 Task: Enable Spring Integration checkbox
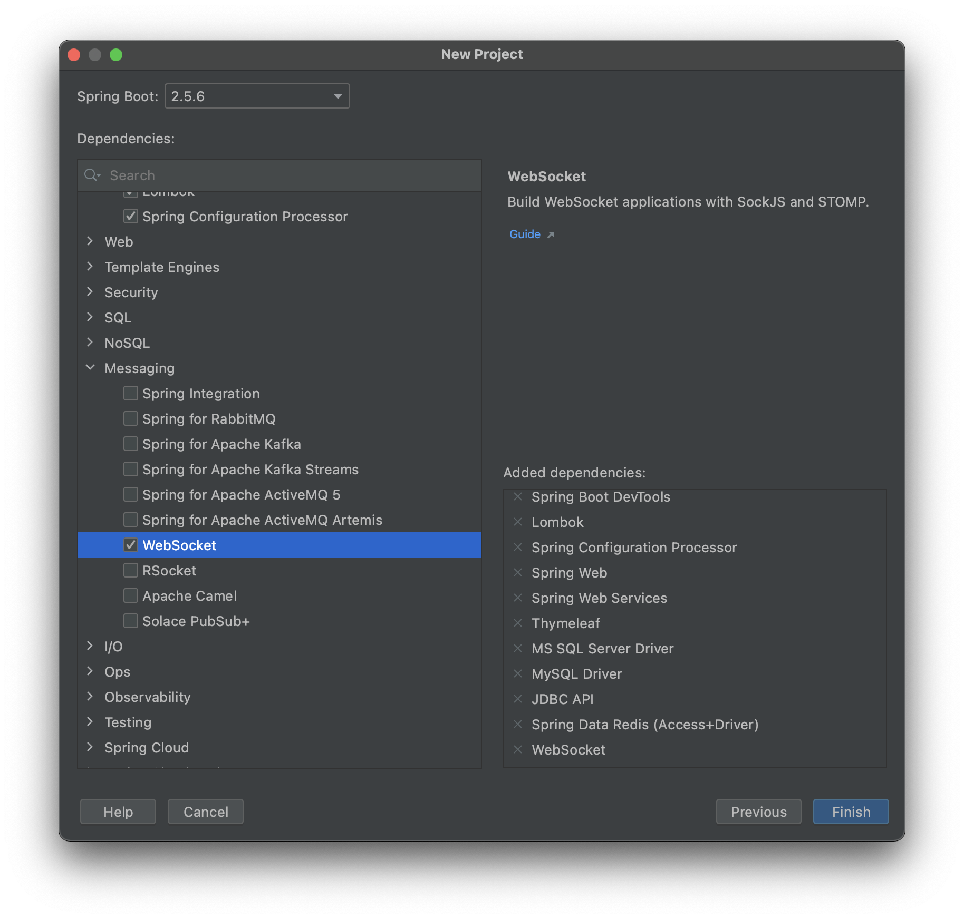click(x=130, y=393)
